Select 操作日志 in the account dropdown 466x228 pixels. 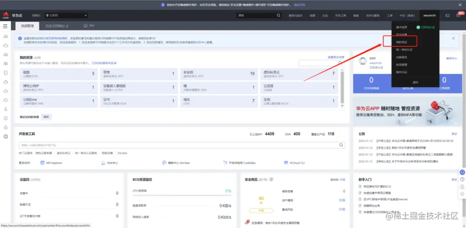tap(401, 72)
